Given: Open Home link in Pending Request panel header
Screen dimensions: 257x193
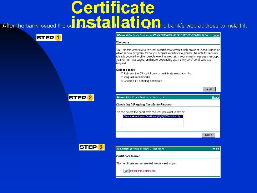Looking at the screenshot, I should coord(216,97).
